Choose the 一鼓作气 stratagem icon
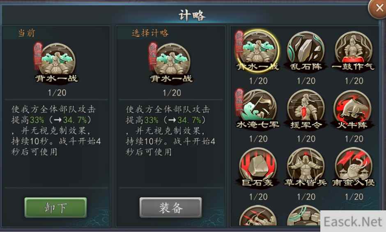386x232 pixels. [354, 51]
